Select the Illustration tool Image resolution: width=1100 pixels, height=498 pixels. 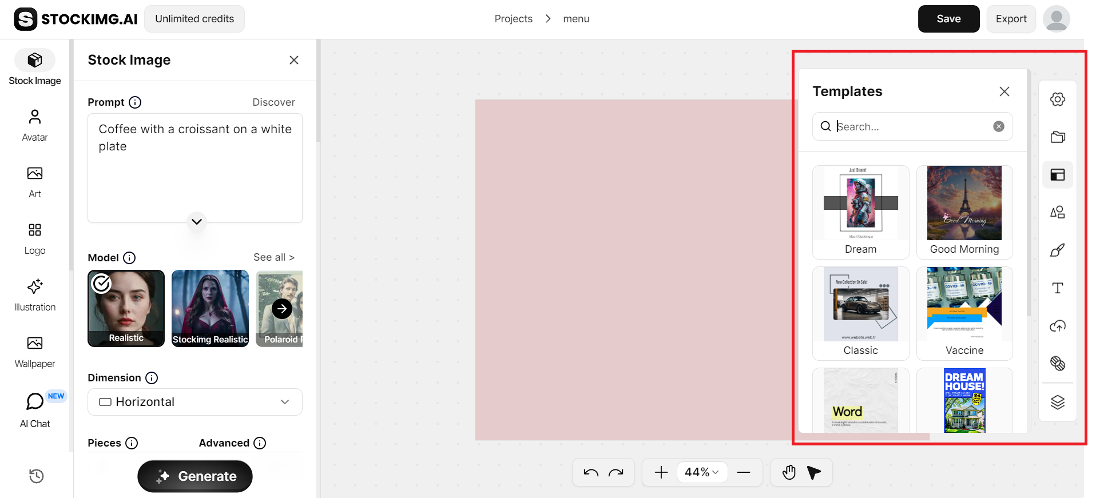click(x=34, y=294)
